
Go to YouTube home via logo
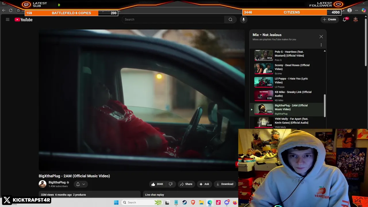tap(24, 20)
